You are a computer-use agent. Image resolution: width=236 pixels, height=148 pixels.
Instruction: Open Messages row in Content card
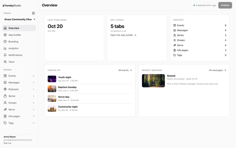click(x=200, y=30)
